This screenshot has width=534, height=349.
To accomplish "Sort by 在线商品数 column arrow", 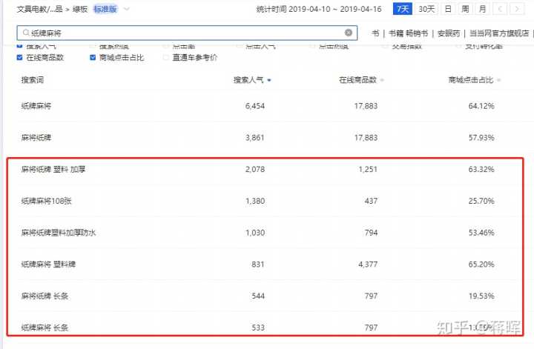I will [382, 80].
